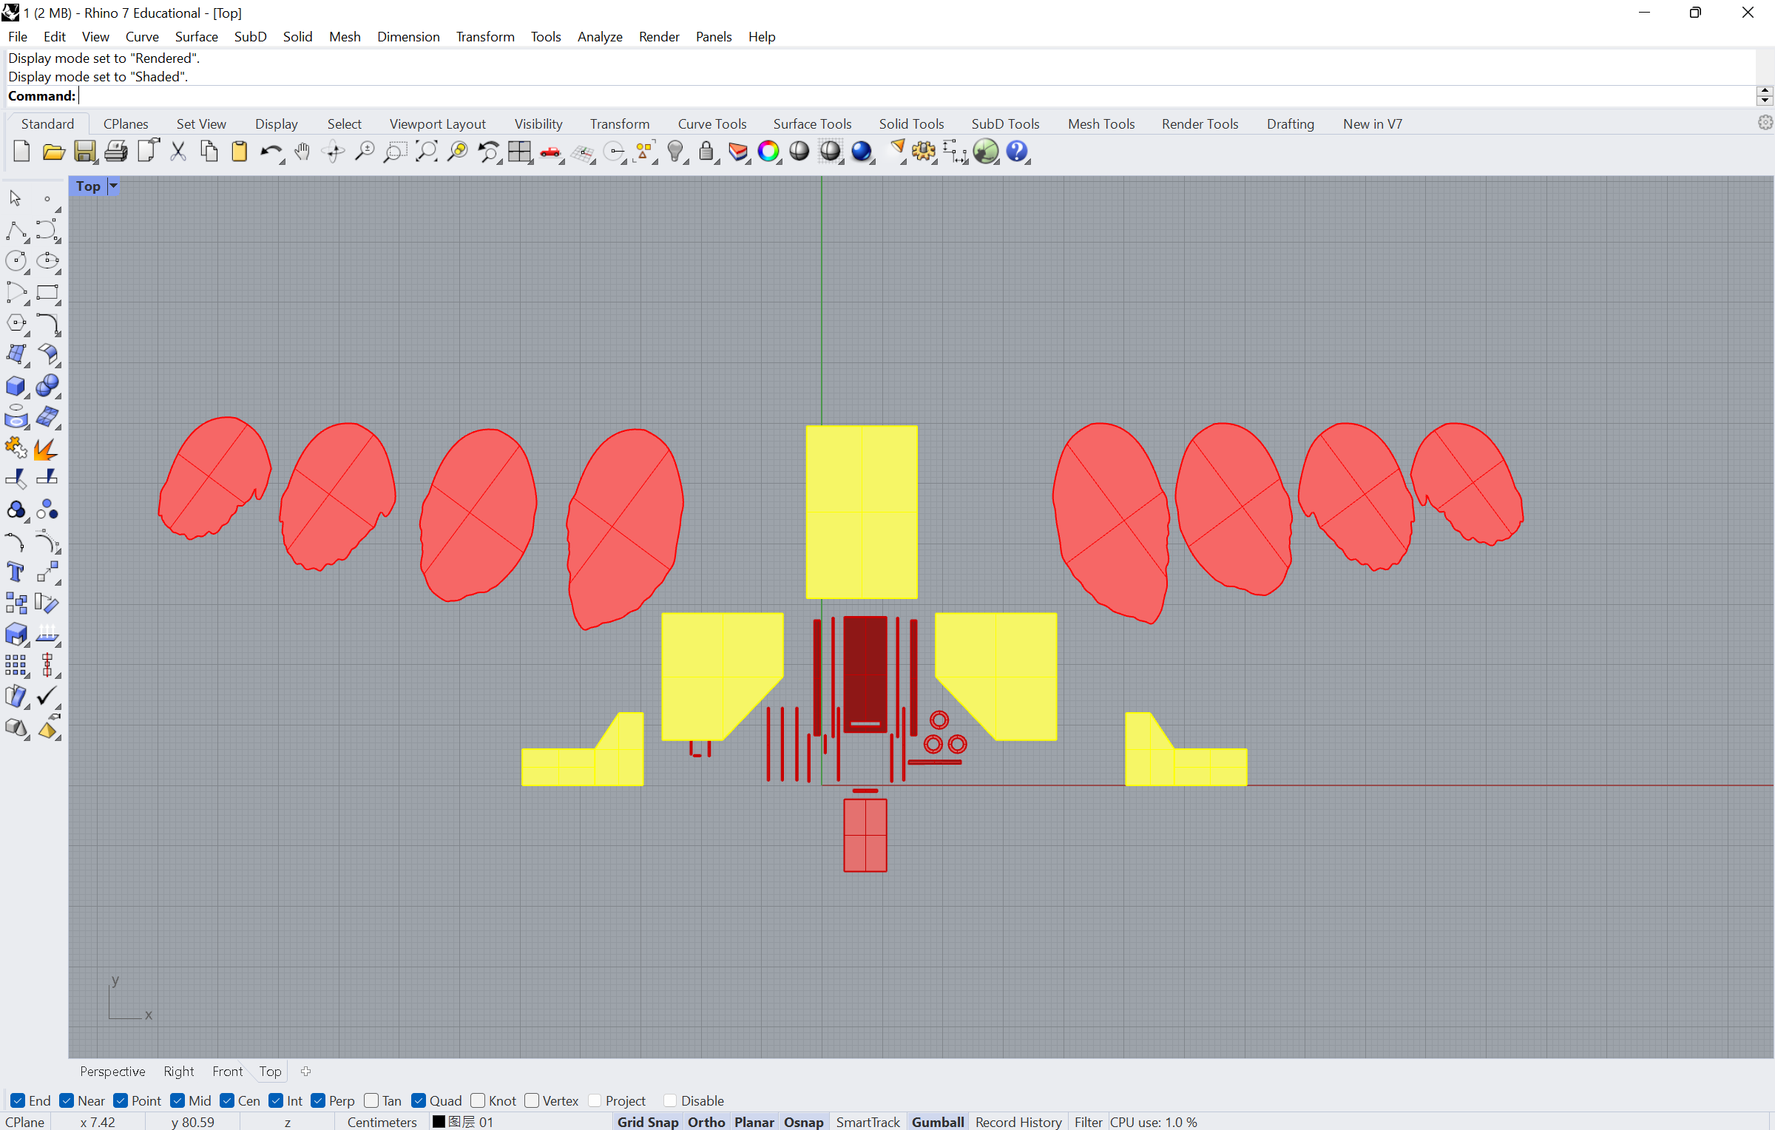Toggle Ortho mode in status bar
1775x1130 pixels.
tap(706, 1122)
